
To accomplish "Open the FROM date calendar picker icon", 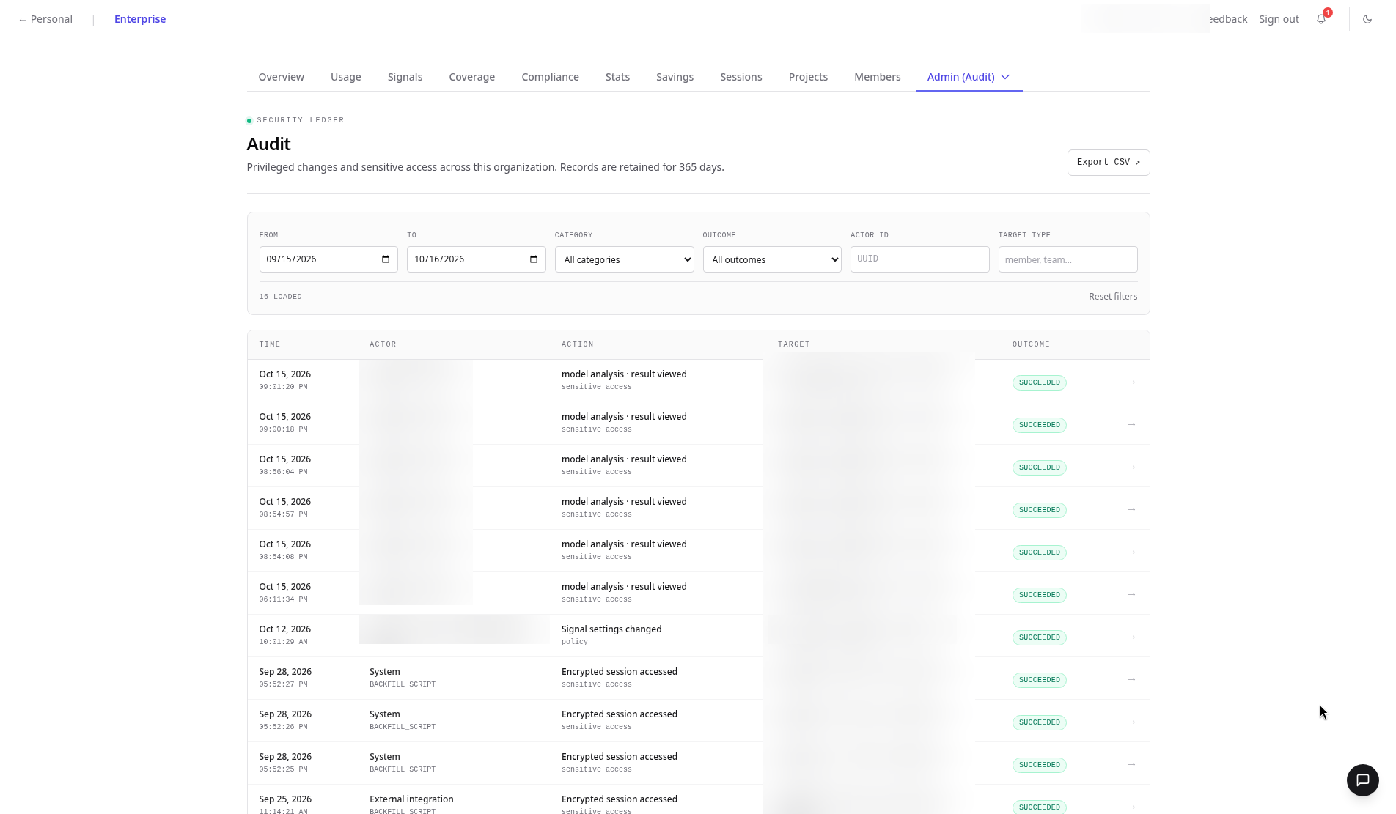I will point(386,259).
